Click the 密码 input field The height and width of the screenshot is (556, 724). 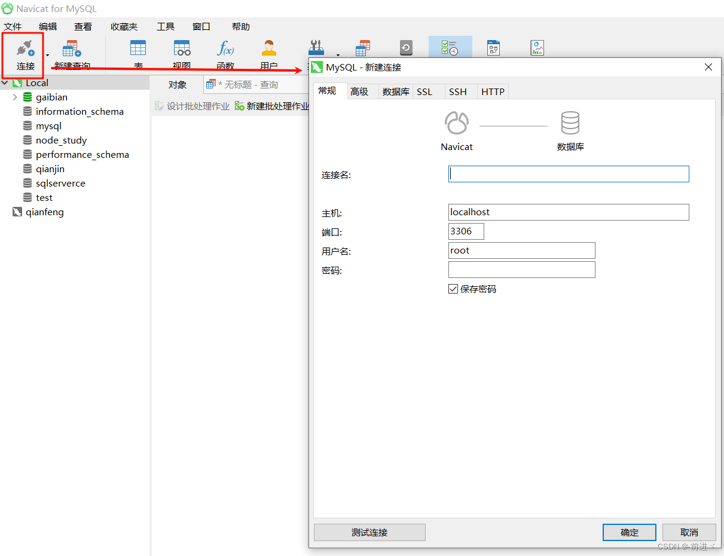(522, 270)
